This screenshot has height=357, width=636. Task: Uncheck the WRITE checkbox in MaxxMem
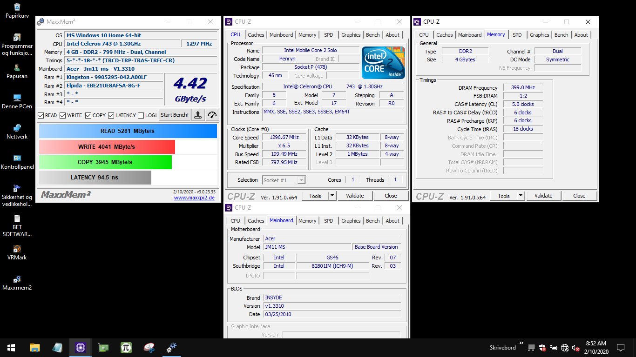click(63, 115)
